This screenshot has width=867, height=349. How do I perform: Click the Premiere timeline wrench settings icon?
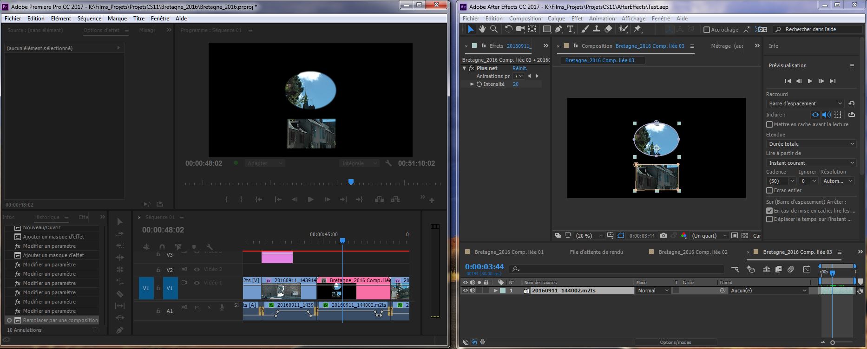(x=210, y=247)
